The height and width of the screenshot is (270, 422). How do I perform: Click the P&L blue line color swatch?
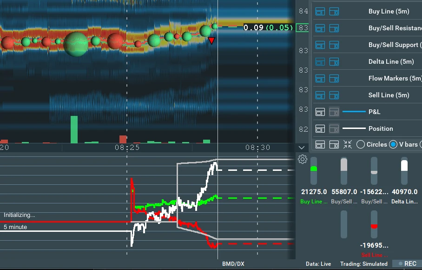pyautogui.click(x=354, y=112)
